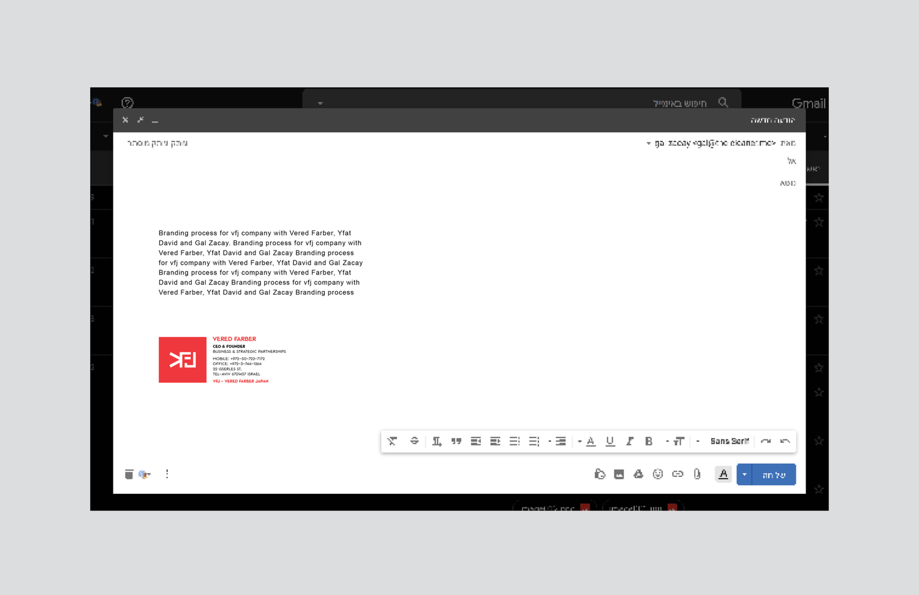This screenshot has height=595, width=919.
Task: Toggle Italic formatting
Action: 629,441
